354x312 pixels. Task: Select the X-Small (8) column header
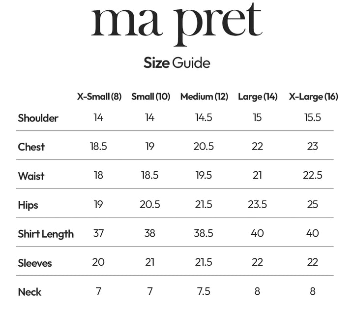99,96
